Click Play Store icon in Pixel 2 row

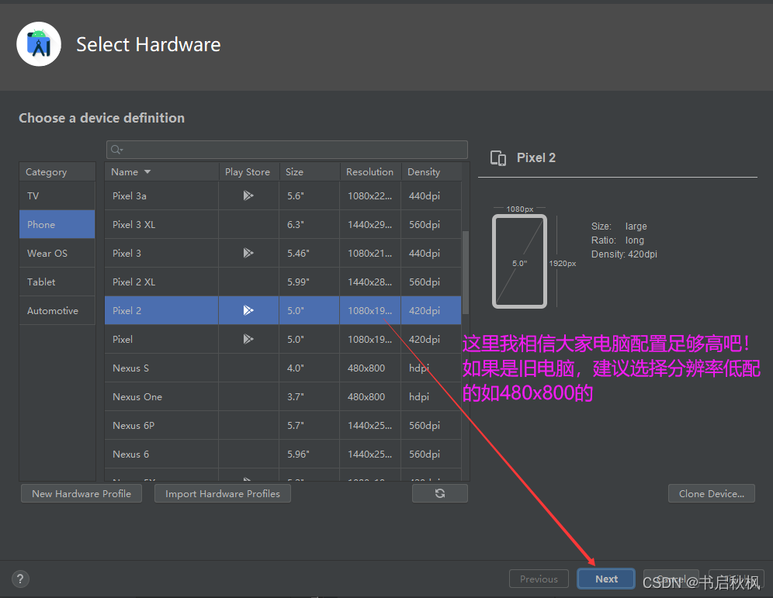point(248,310)
